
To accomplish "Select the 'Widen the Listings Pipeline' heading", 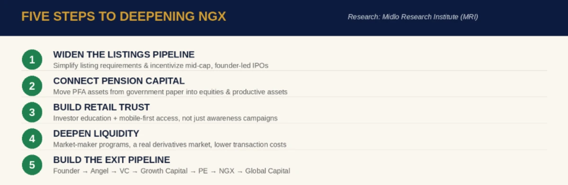I will click(124, 54).
